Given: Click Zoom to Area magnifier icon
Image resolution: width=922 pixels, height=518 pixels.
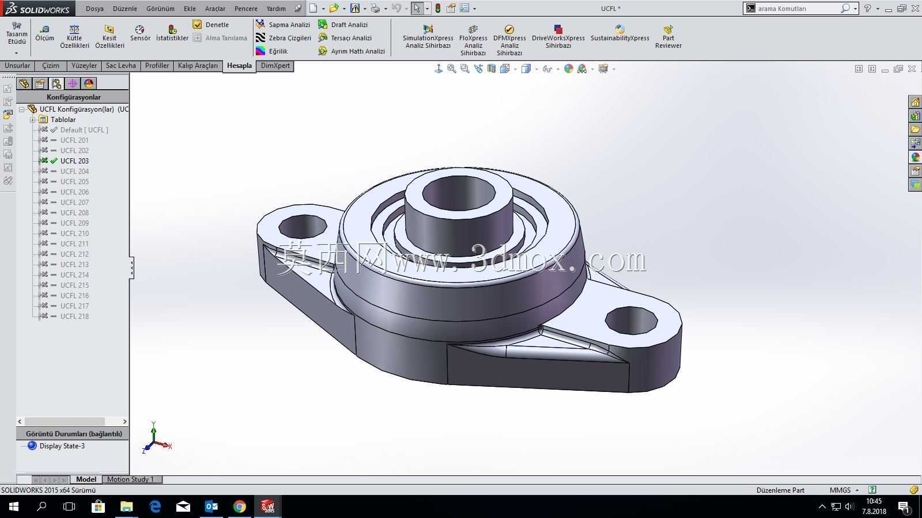Looking at the screenshot, I should click(465, 68).
